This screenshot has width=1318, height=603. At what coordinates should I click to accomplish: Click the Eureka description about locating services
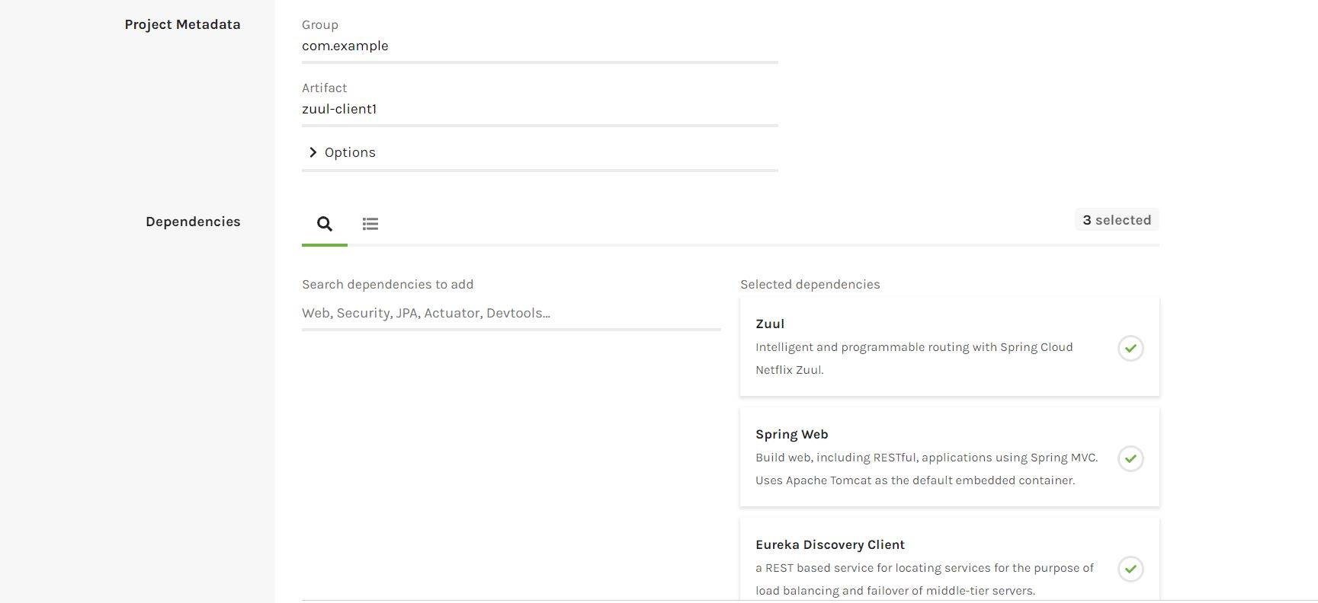coord(924,579)
